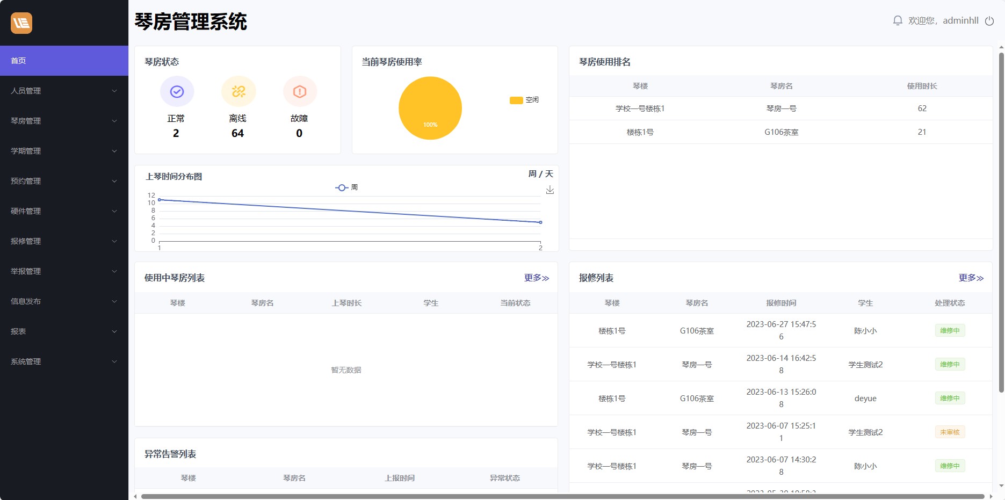Open the 学期管理 menu
The width and height of the screenshot is (1005, 500).
point(64,151)
